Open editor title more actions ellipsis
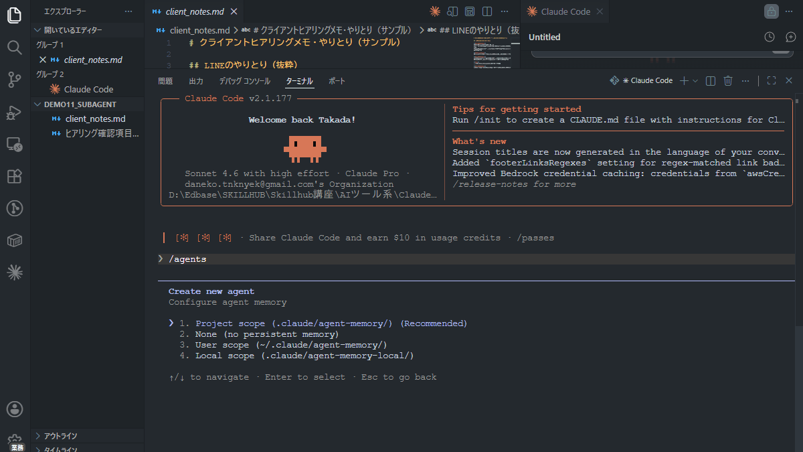 [505, 11]
